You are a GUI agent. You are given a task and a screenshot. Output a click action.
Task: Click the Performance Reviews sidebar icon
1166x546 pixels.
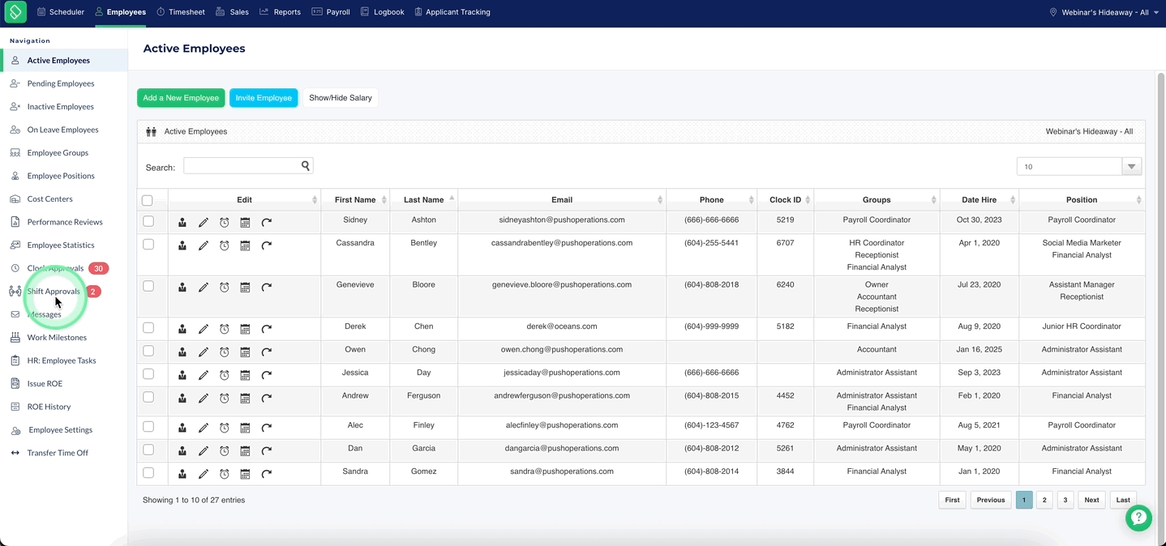tap(15, 222)
